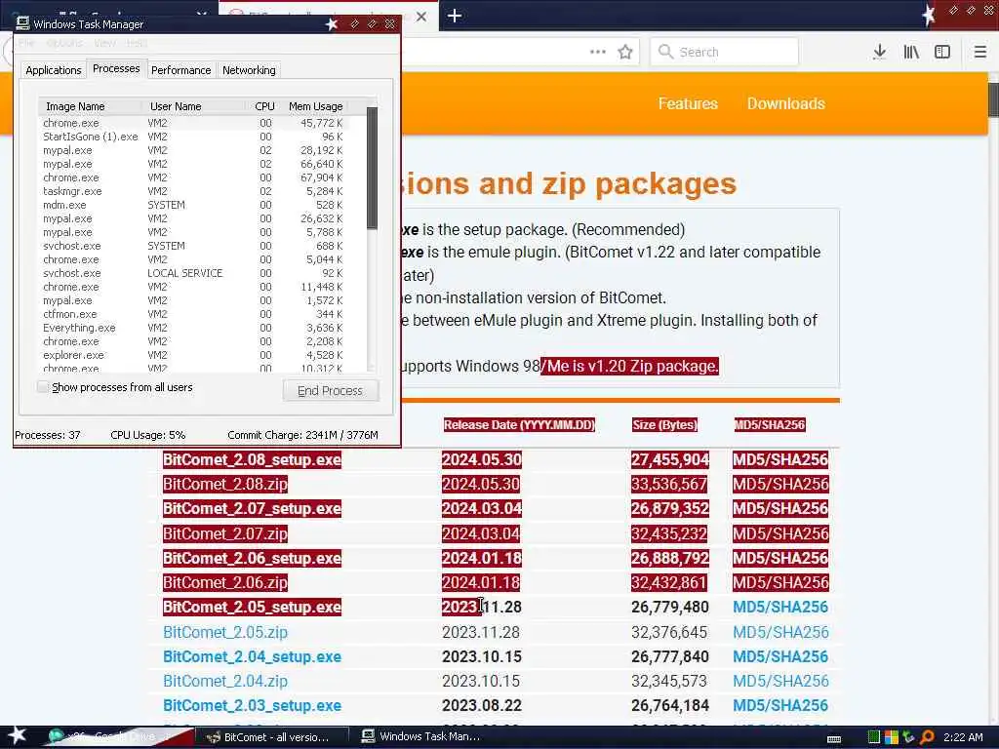Toggle the browser sidebar icon
The image size is (999, 749).
(x=942, y=53)
